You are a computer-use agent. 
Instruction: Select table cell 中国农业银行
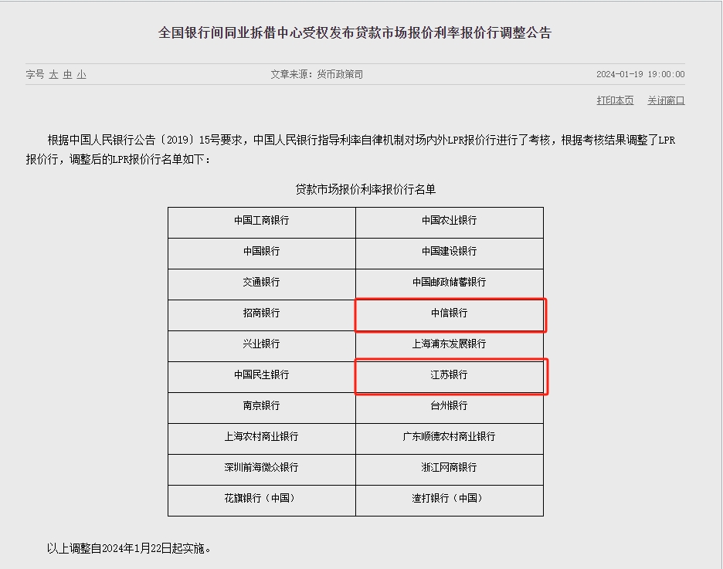click(x=450, y=222)
